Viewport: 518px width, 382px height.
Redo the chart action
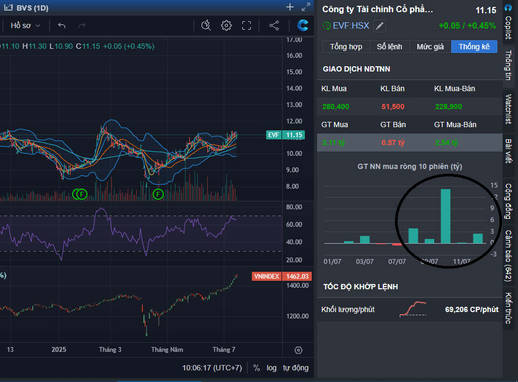point(82,25)
